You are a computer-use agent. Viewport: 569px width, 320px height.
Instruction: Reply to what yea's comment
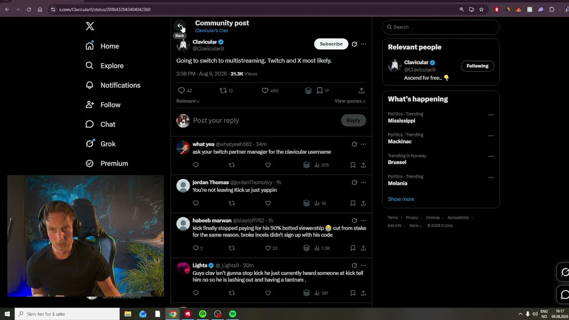coord(196,165)
